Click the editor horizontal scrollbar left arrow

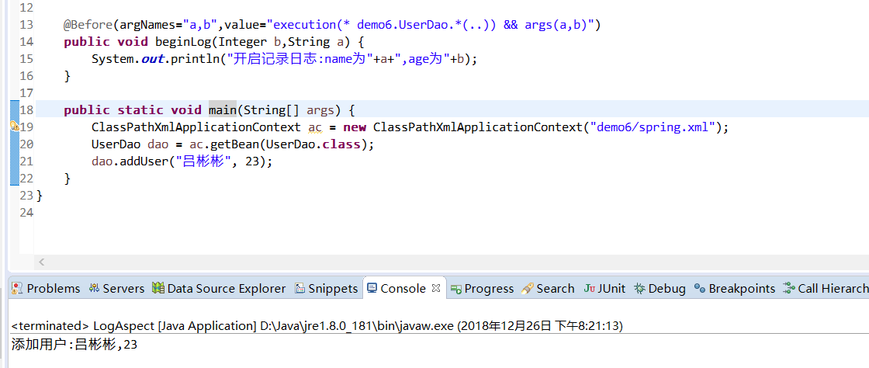42,262
